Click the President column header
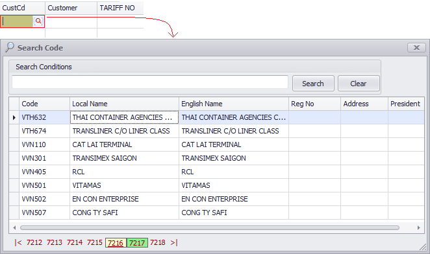 pos(406,104)
